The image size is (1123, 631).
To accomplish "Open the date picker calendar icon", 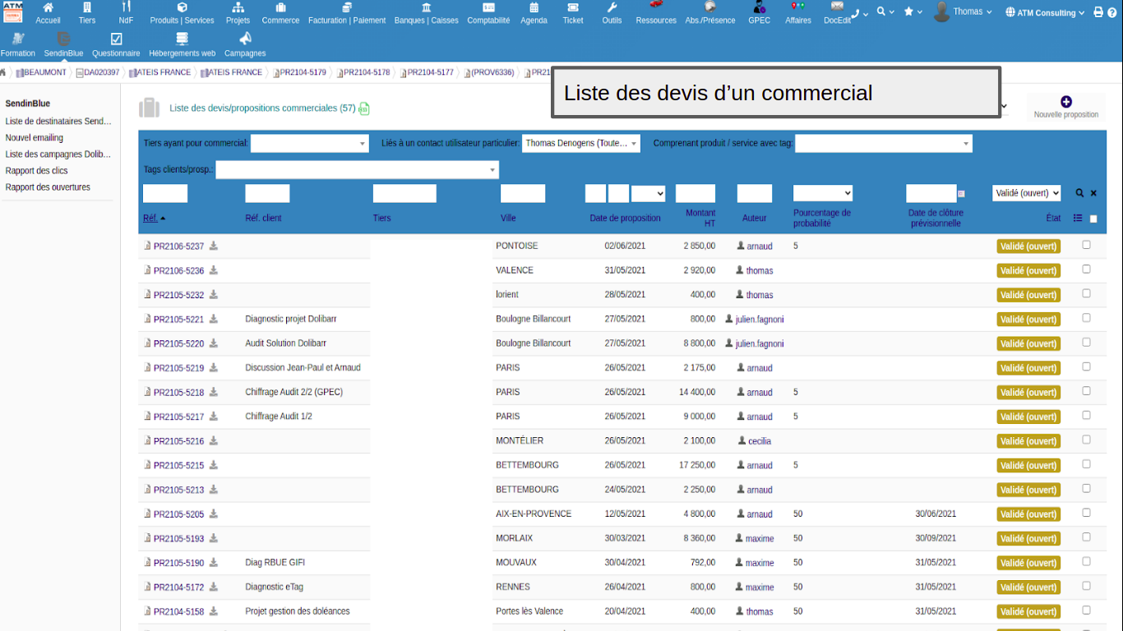I will [x=961, y=194].
